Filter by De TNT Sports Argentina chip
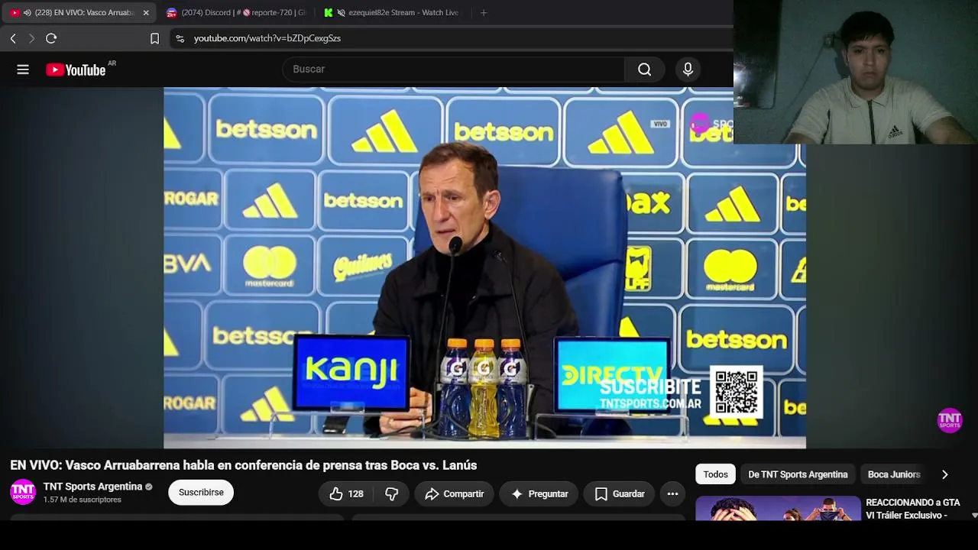 [798, 474]
